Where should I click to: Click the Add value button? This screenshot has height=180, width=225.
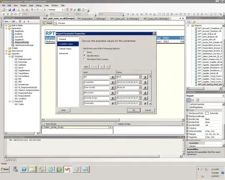point(86,67)
